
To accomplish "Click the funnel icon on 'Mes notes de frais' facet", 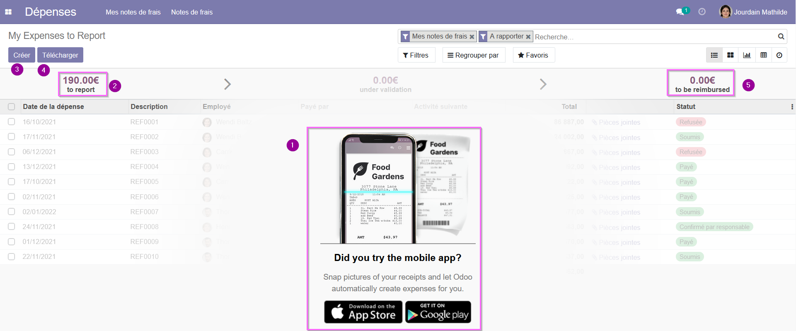I will pyautogui.click(x=405, y=36).
